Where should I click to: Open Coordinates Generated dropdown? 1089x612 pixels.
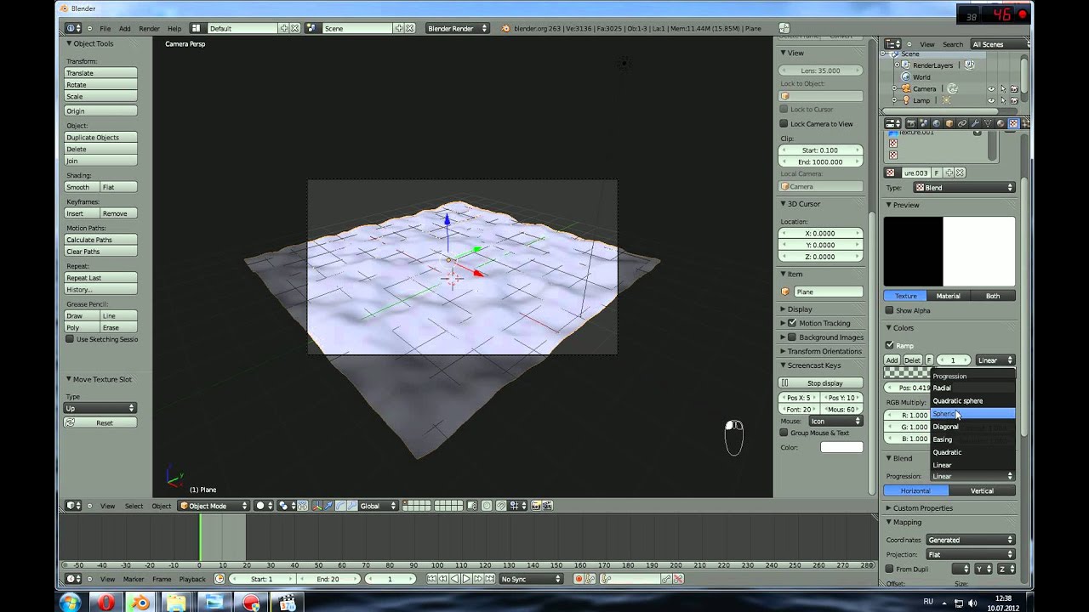(x=970, y=540)
